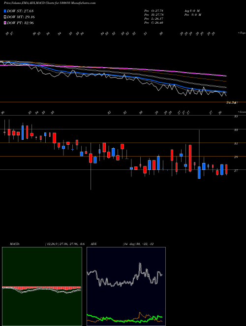Open the ADX indicator chart panel
This screenshot has width=246, height=326.
pos(126,286)
